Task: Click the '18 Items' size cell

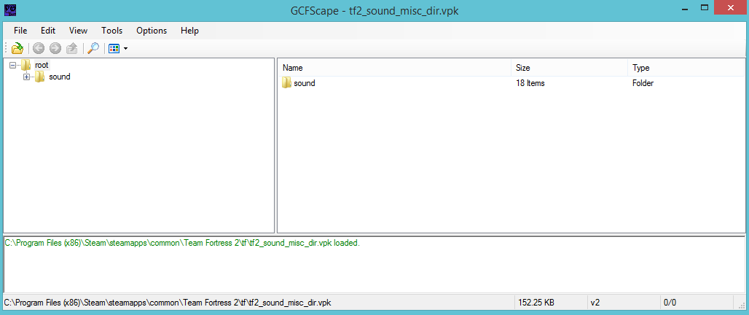Action: pos(530,83)
